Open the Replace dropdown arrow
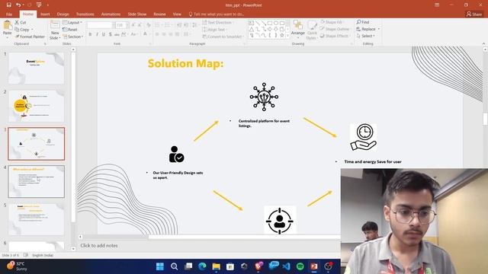Viewport: 488px width, 274px height. click(x=379, y=29)
